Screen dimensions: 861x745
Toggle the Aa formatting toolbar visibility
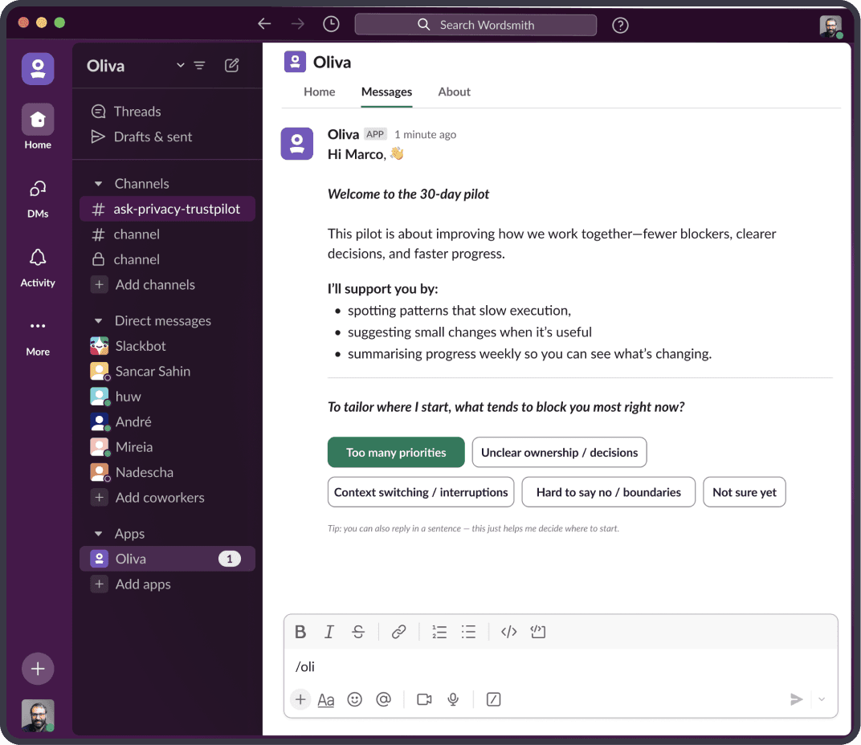click(326, 699)
